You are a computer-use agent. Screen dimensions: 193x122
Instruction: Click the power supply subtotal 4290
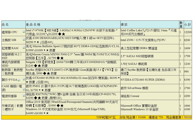point(187,96)
